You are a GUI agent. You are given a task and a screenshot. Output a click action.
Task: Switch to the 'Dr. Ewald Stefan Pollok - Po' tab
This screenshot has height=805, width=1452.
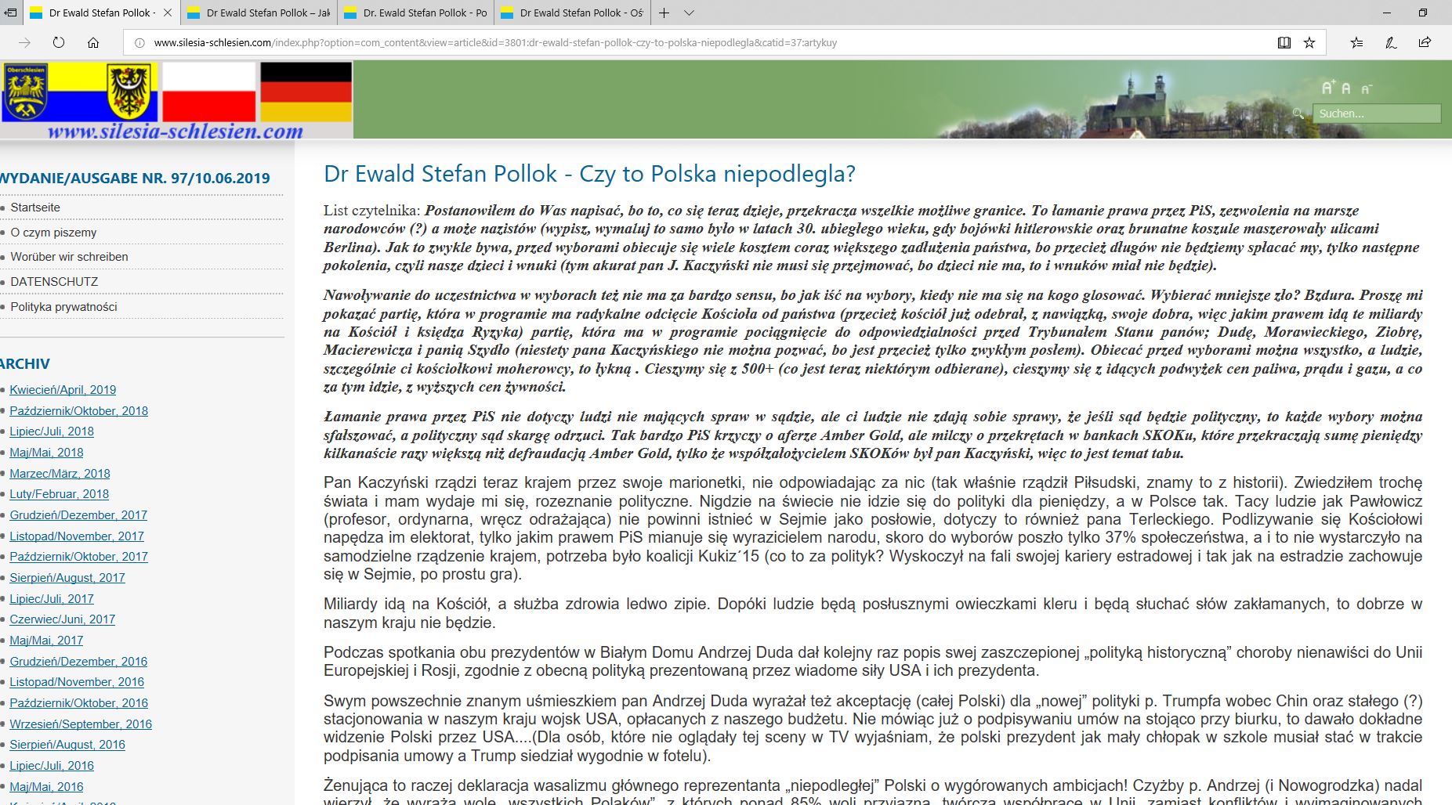click(416, 13)
